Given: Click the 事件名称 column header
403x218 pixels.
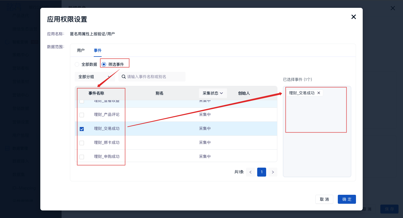Looking at the screenshot, I should point(96,93).
